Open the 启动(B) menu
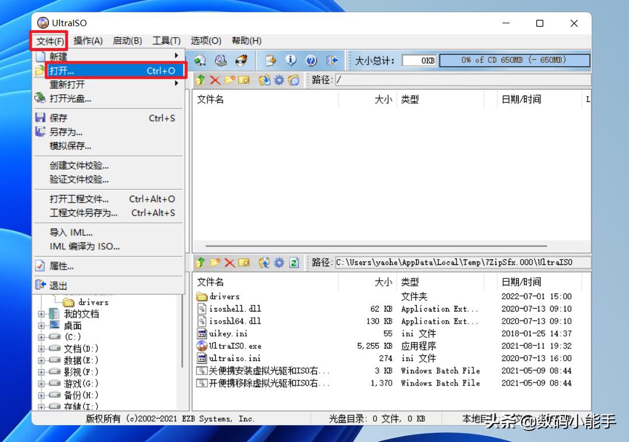The width and height of the screenshot is (629, 442). (x=128, y=41)
